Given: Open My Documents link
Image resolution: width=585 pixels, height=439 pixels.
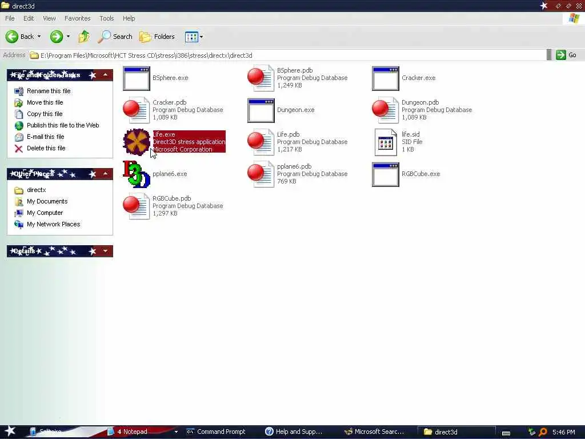Looking at the screenshot, I should (47, 202).
